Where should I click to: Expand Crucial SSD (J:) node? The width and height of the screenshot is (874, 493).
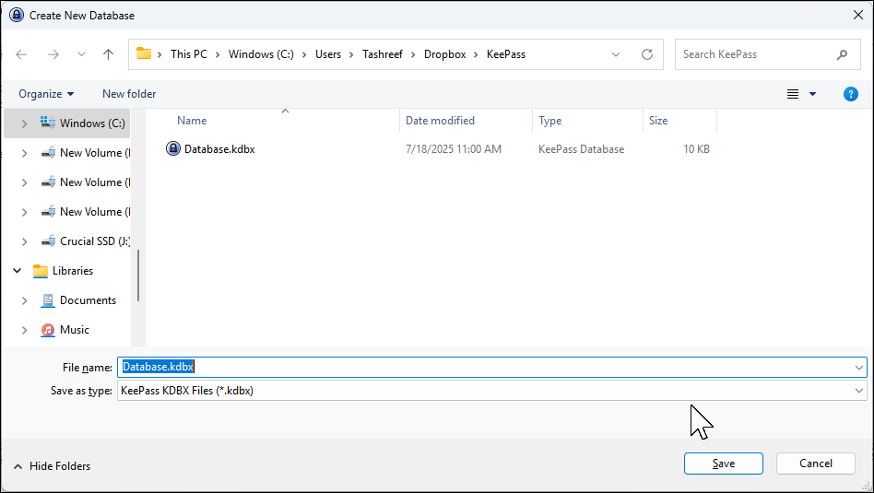(24, 241)
